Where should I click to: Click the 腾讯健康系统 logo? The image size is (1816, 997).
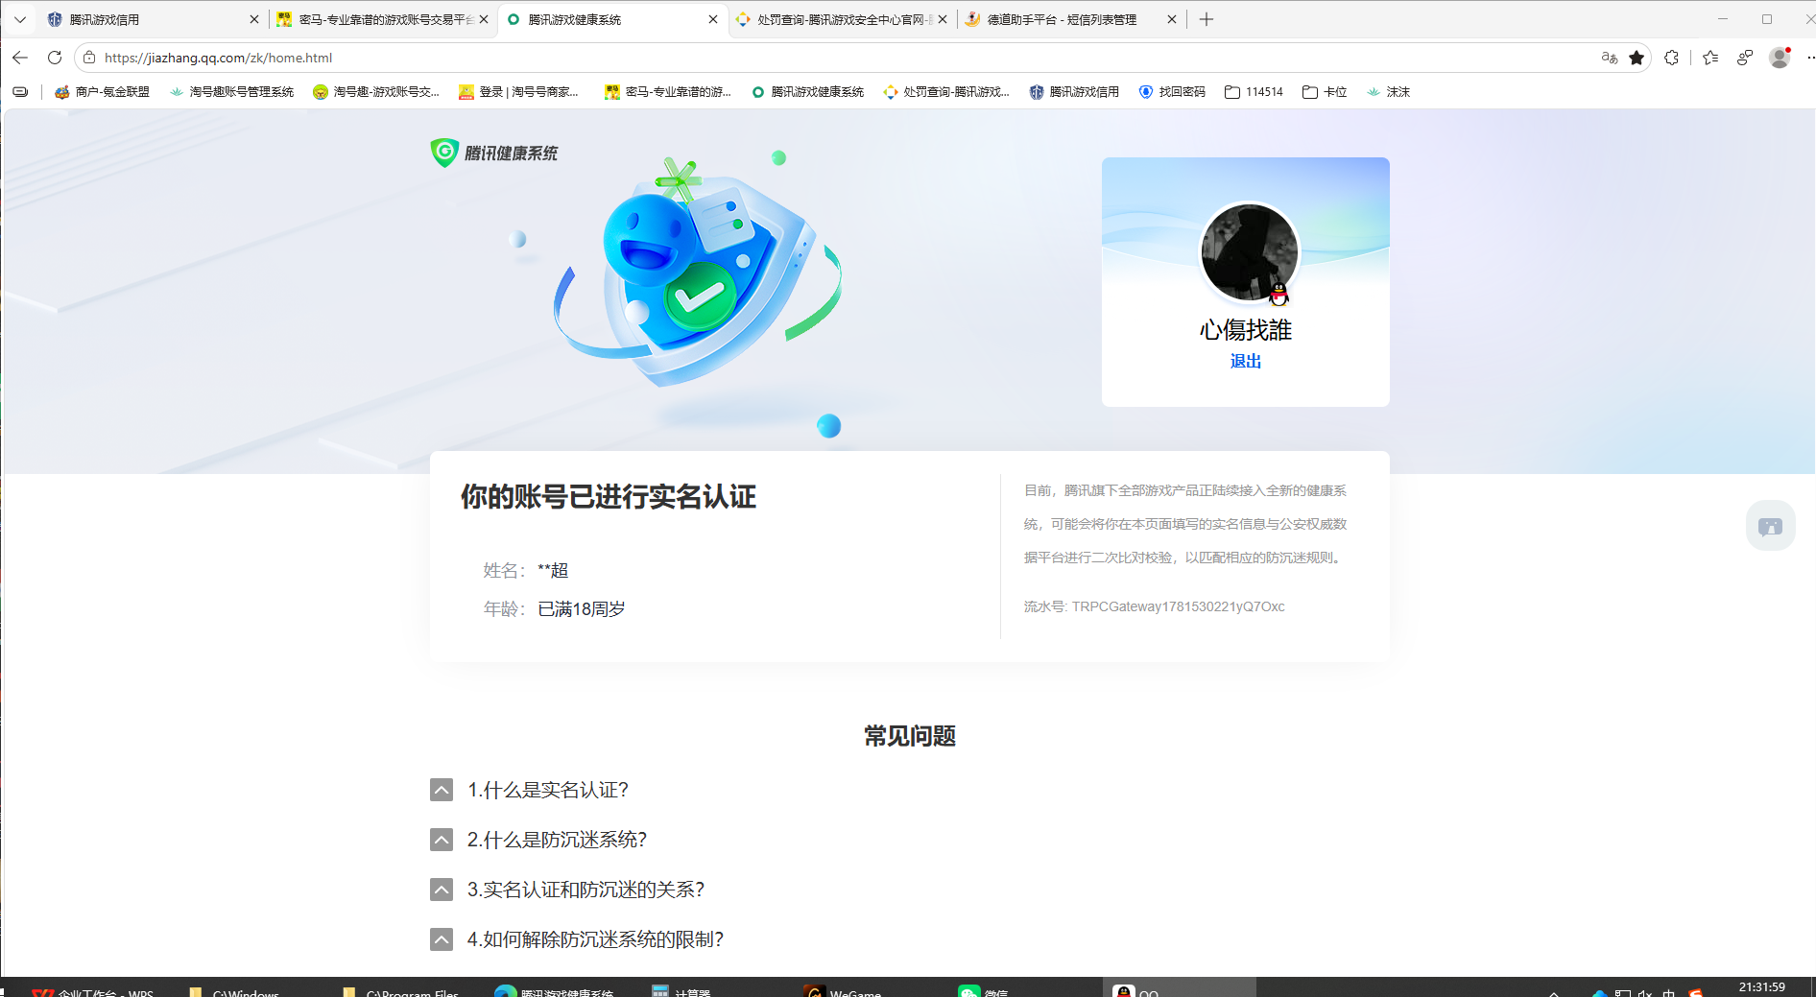pos(494,153)
